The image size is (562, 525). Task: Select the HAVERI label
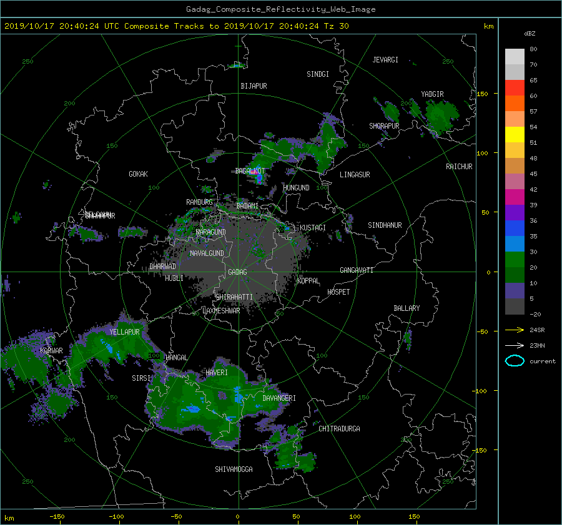217,373
